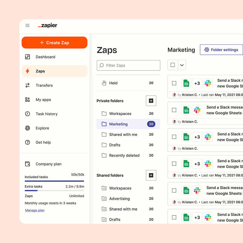
Task: Check the first Zap's checkbox
Action: [174, 83]
